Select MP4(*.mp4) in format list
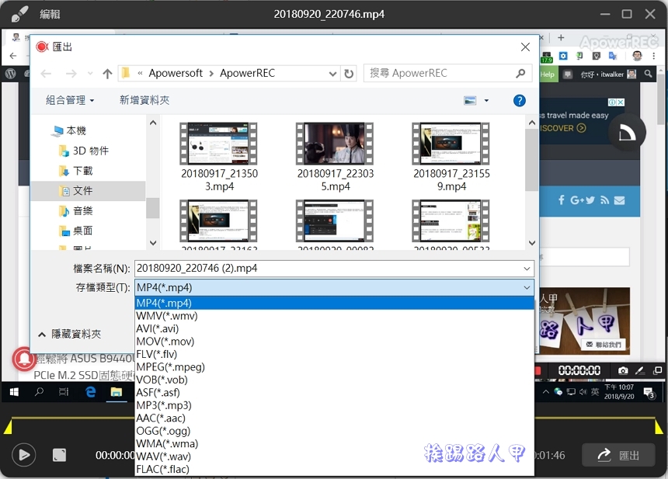The image size is (668, 479). pyautogui.click(x=335, y=303)
